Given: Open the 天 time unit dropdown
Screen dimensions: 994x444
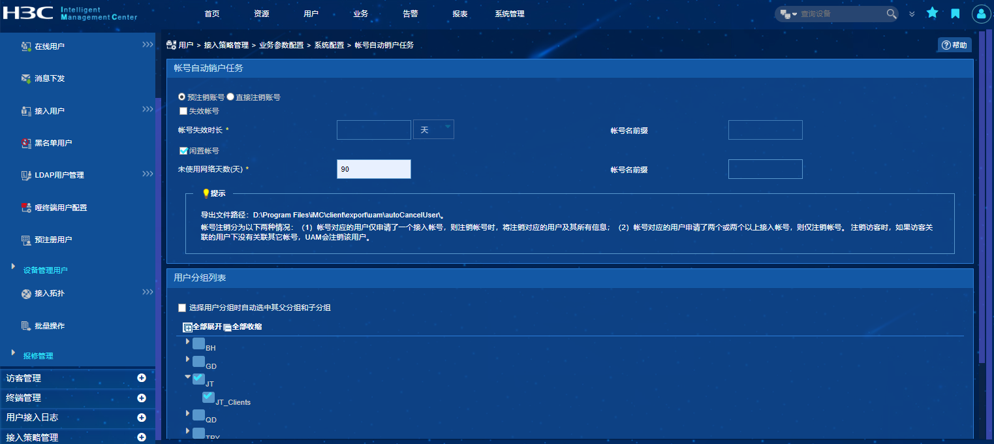Looking at the screenshot, I should click(x=433, y=129).
